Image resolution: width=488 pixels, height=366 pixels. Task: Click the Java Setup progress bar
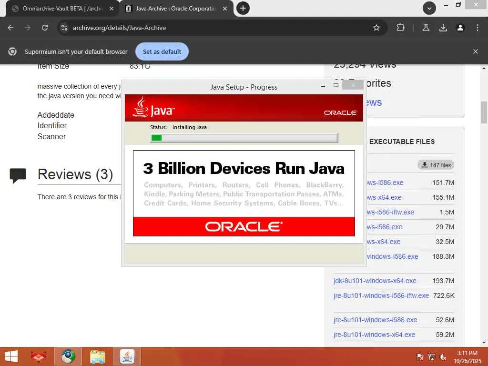(x=244, y=138)
